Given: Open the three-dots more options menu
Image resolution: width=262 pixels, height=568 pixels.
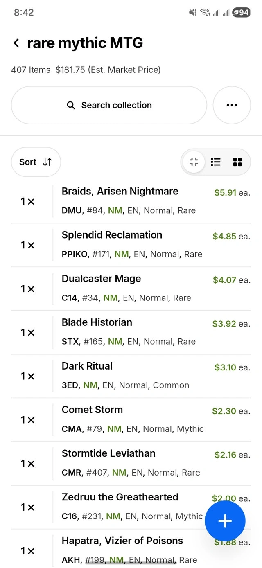Looking at the screenshot, I should [x=232, y=105].
